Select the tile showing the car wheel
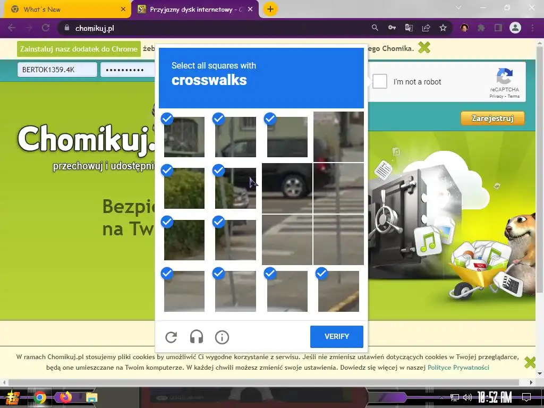 (x=287, y=188)
